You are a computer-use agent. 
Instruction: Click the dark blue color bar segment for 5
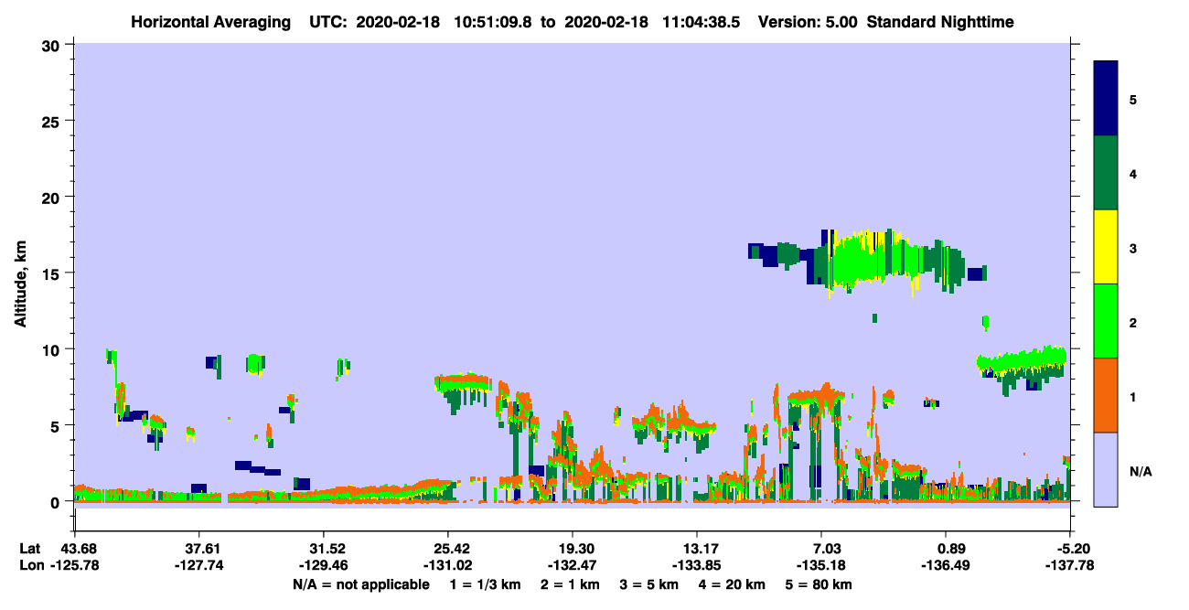point(1106,99)
